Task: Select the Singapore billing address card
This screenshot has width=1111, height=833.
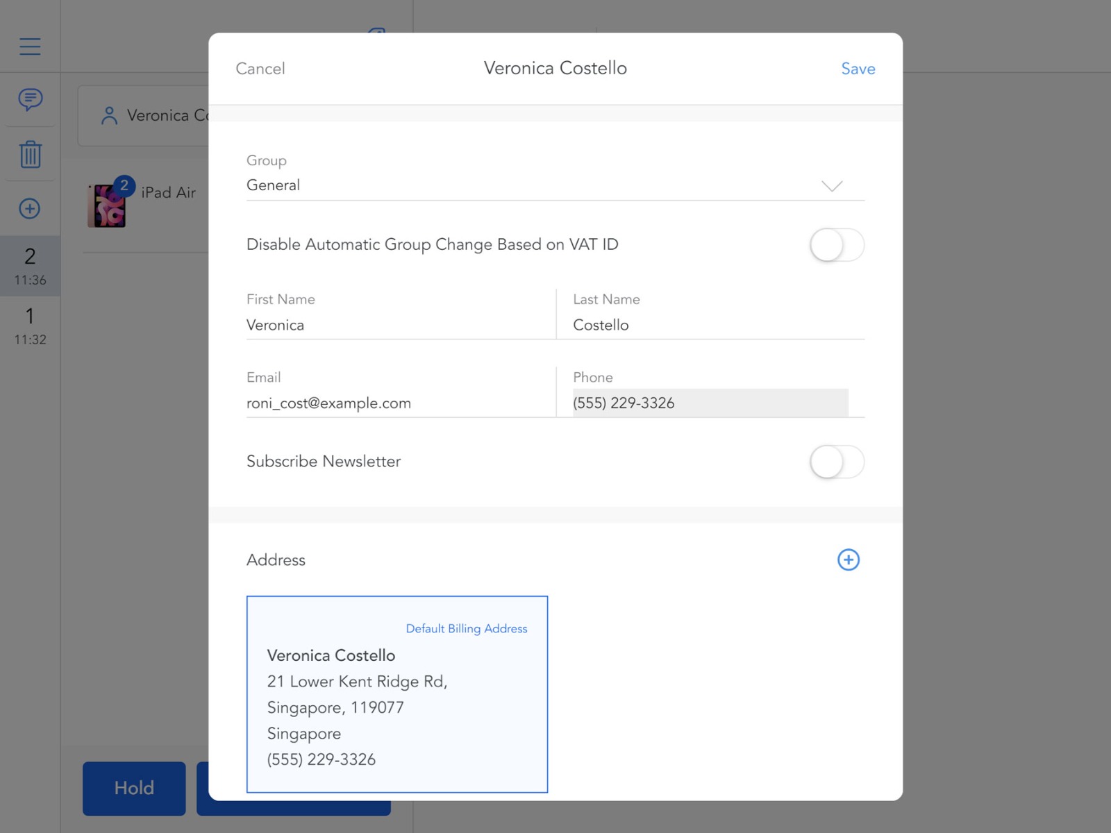Action: 396,694
